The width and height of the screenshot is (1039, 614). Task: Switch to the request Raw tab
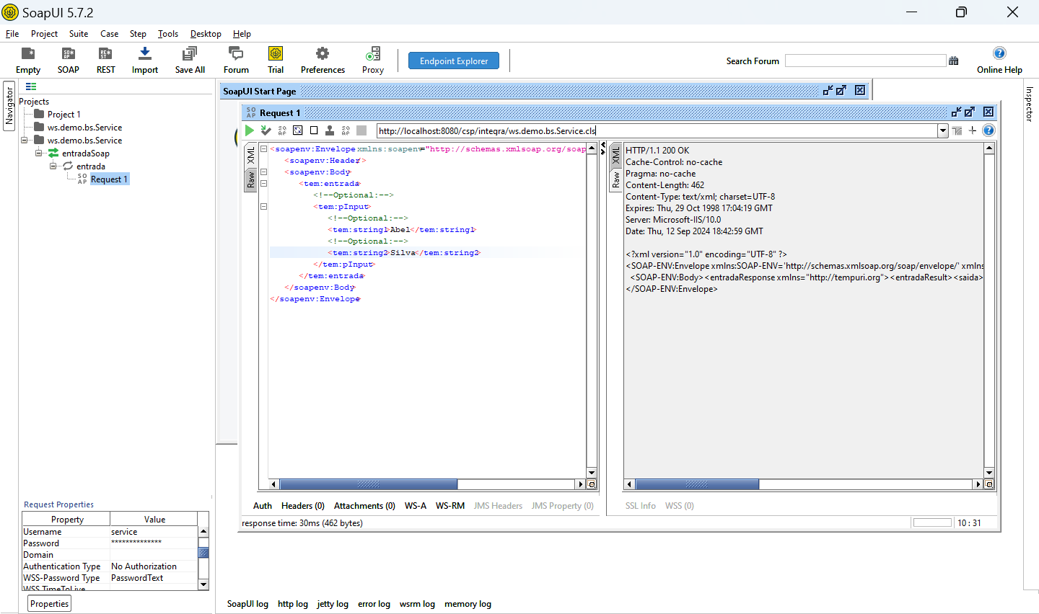pyautogui.click(x=250, y=179)
